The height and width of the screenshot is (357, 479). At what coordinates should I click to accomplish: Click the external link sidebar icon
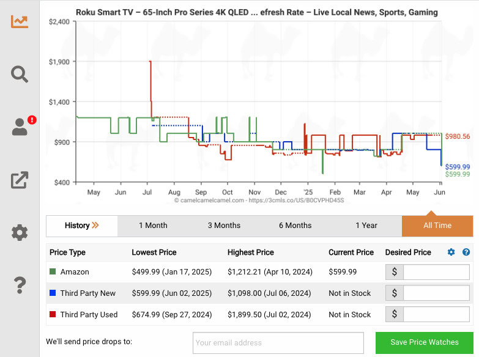click(x=20, y=180)
